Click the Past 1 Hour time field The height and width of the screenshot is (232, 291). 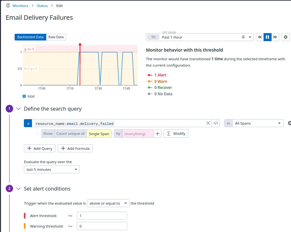tap(200, 37)
